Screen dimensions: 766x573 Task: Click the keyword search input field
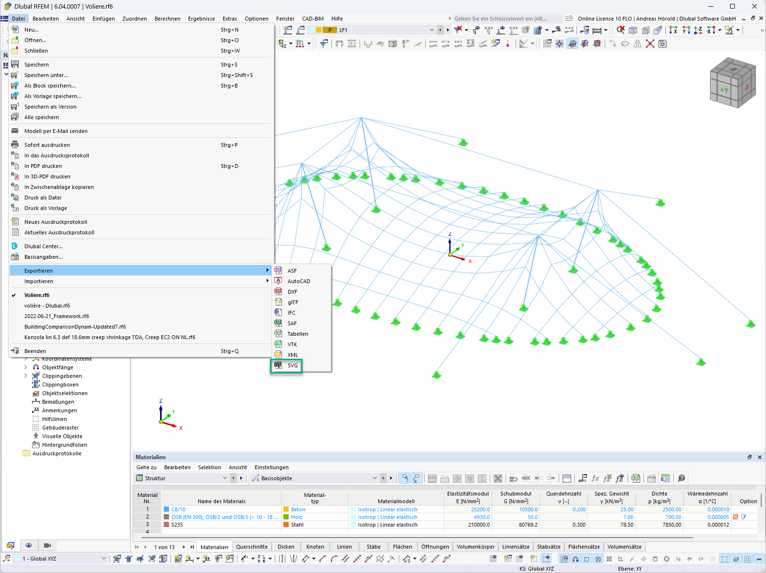[x=507, y=19]
